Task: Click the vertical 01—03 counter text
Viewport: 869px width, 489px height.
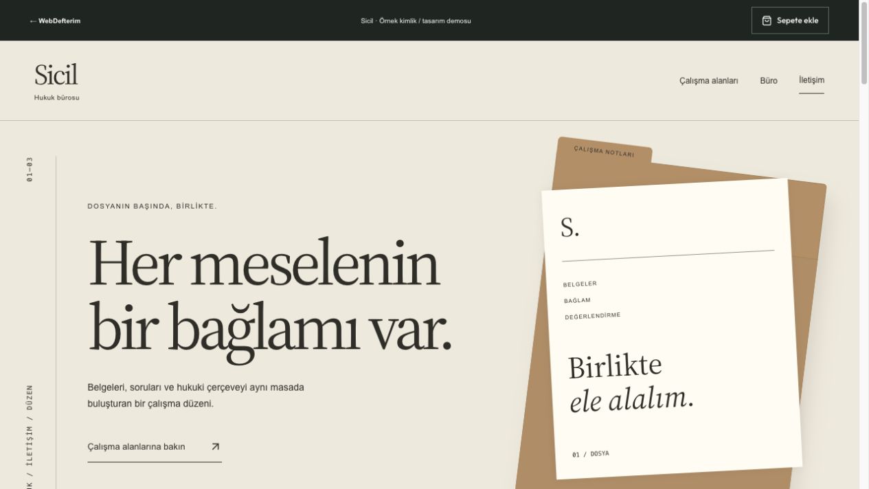Action: (30, 169)
